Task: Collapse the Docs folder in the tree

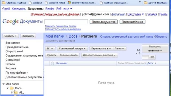Action: 7,88
